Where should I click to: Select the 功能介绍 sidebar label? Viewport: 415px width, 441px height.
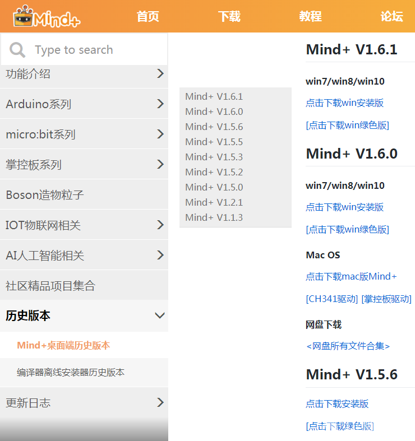point(28,74)
